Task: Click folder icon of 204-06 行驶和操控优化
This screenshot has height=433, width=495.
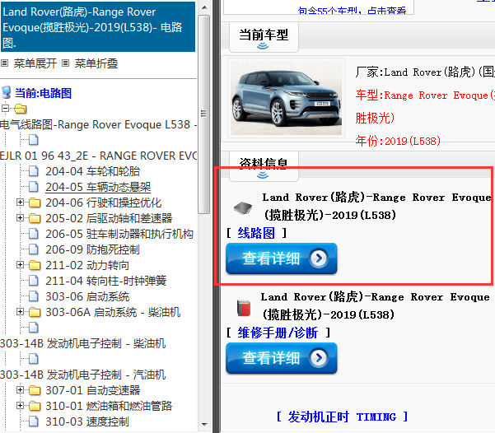Action: [x=35, y=203]
